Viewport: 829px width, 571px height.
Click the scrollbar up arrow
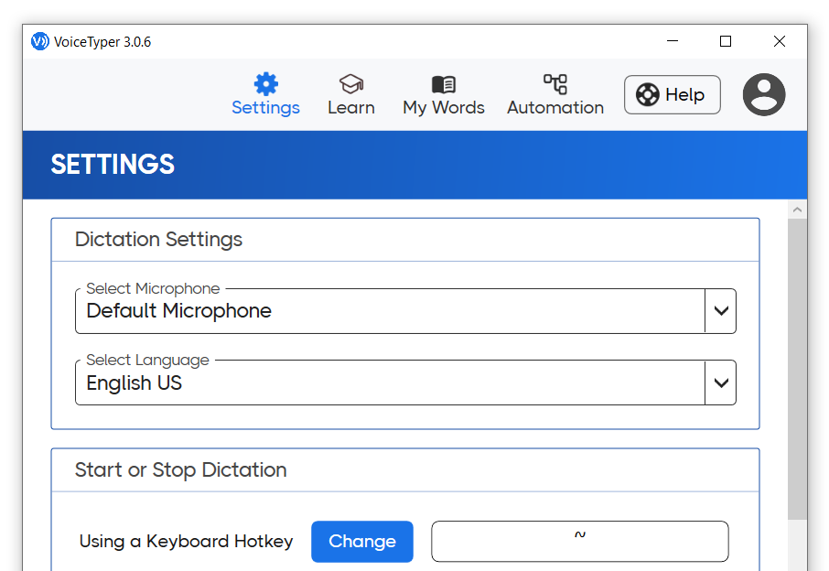797,209
